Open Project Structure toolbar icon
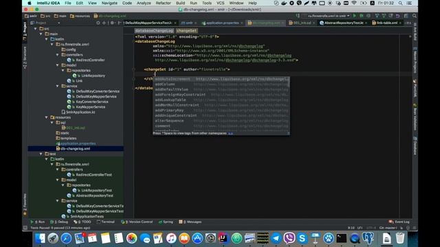This screenshot has height=247, width=440. click(406, 16)
